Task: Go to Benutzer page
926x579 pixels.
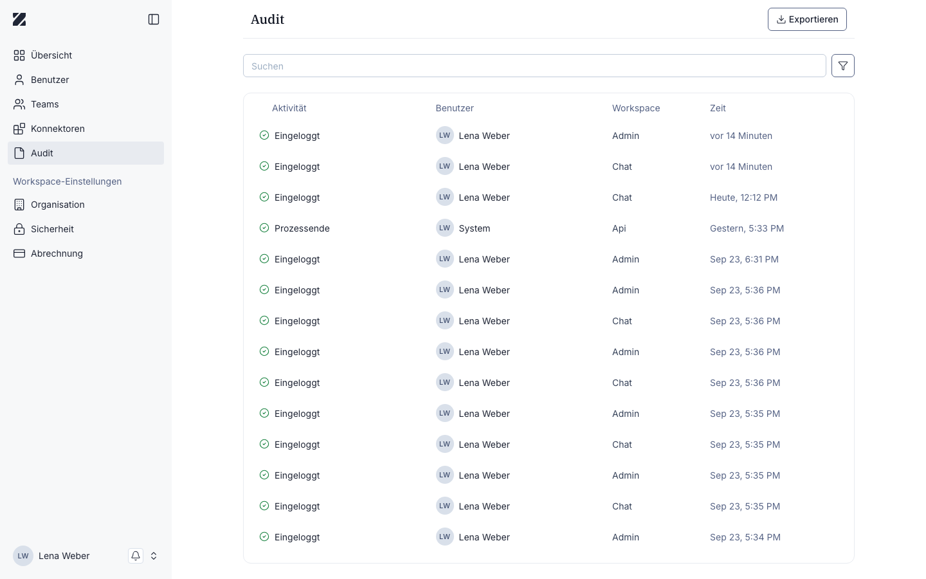Action: pos(86,80)
